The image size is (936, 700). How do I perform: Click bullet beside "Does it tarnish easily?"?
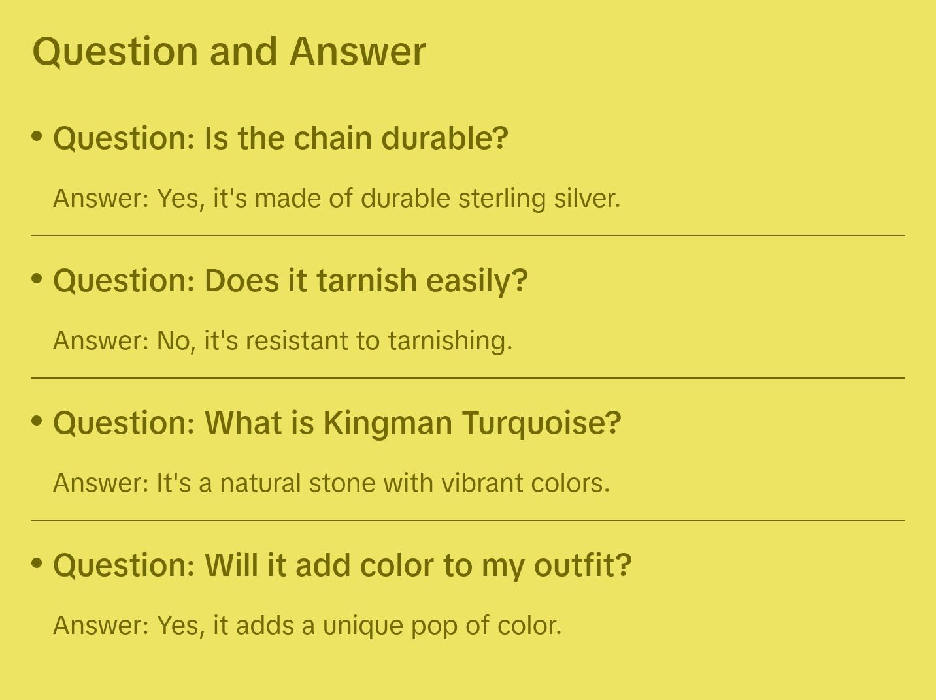(37, 279)
